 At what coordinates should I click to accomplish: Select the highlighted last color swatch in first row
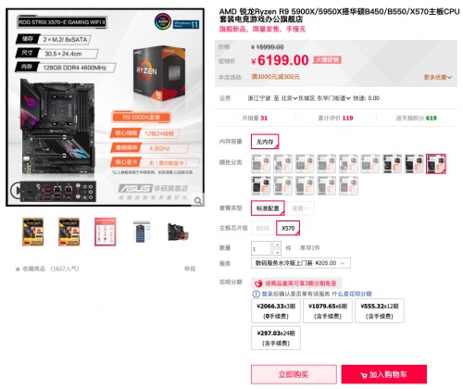pyautogui.click(x=436, y=164)
